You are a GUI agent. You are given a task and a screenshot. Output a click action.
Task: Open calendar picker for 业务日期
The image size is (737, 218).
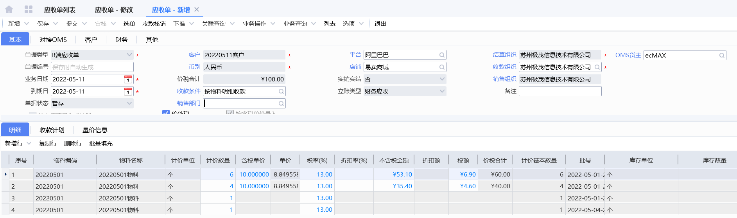tap(128, 79)
